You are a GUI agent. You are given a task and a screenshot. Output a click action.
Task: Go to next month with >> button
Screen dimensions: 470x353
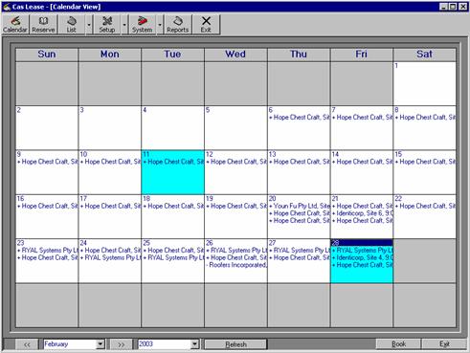point(121,344)
